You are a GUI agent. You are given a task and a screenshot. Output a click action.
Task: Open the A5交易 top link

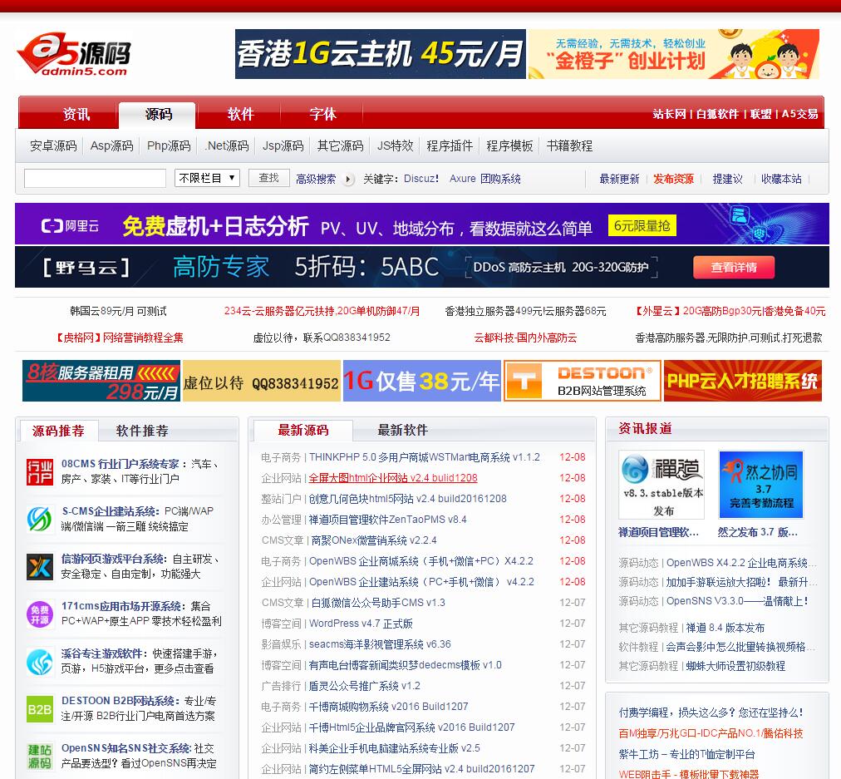pyautogui.click(x=799, y=114)
